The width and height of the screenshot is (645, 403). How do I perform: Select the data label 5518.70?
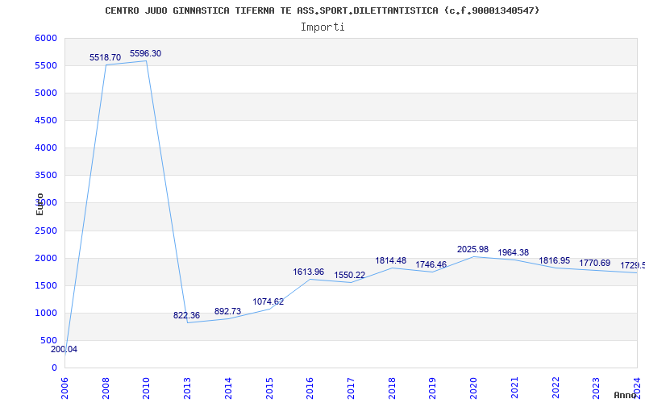click(x=106, y=57)
